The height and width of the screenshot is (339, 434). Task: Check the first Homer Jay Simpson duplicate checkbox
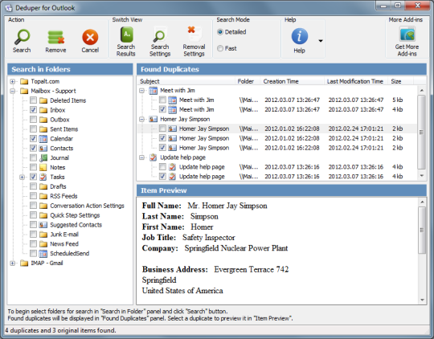tap(162, 129)
